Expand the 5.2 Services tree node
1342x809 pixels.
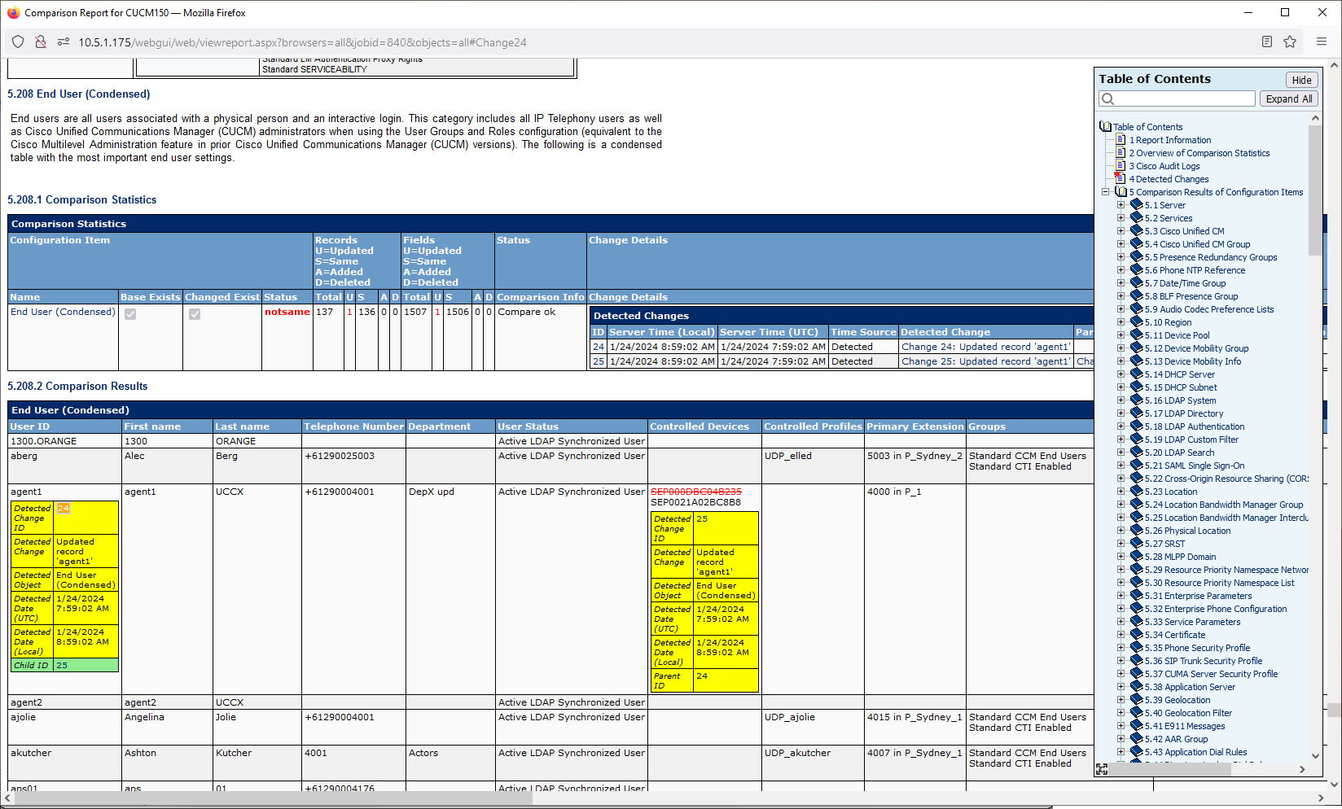tap(1121, 218)
